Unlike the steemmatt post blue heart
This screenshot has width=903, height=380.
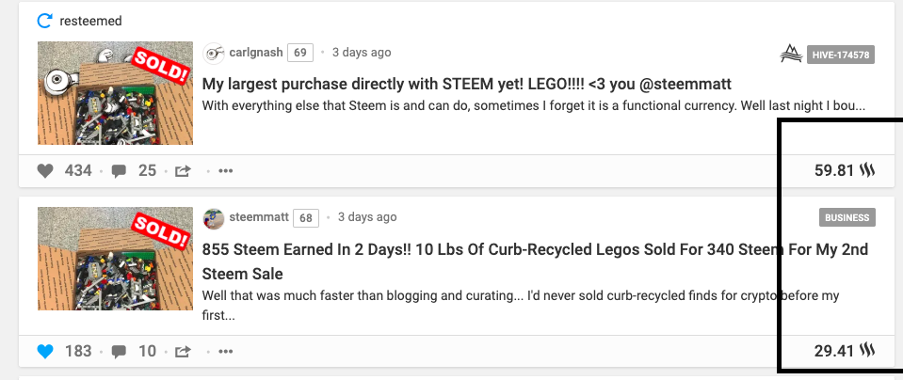[45, 352]
